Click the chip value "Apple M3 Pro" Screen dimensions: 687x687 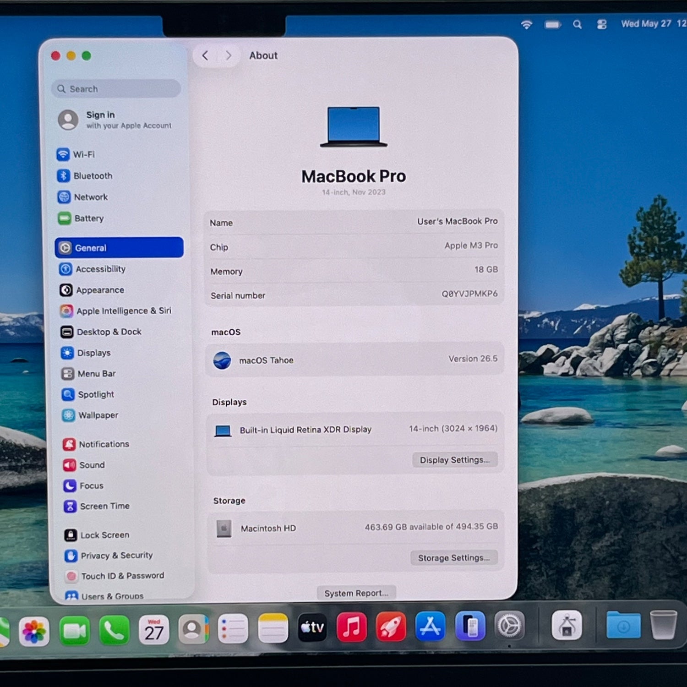[471, 245]
